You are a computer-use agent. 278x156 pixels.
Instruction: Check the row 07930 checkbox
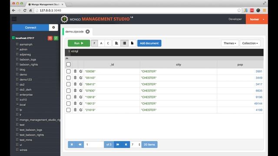pos(69,91)
